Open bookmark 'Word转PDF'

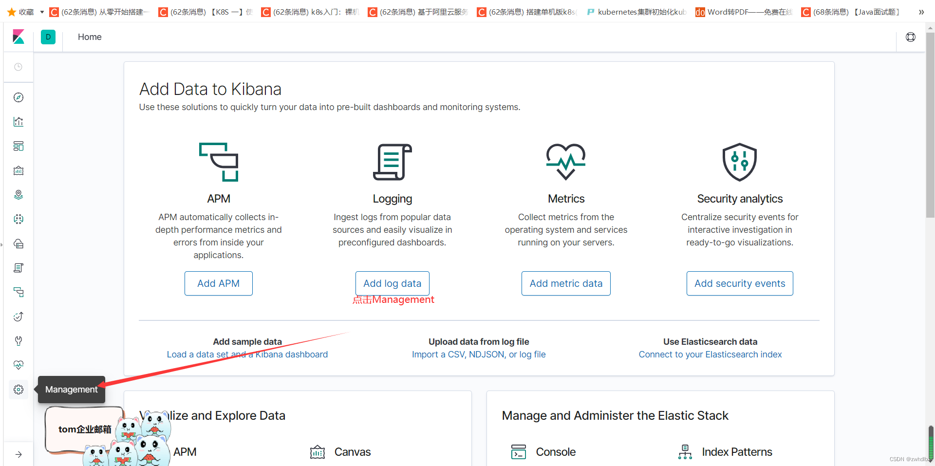click(744, 12)
